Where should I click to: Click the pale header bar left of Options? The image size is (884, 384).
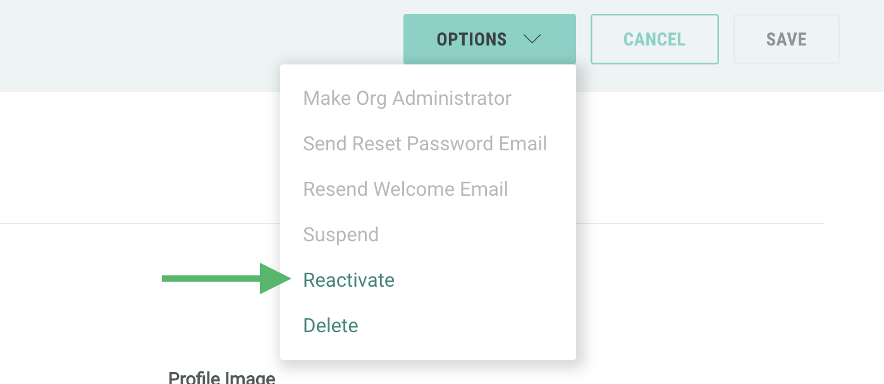pyautogui.click(x=190, y=44)
